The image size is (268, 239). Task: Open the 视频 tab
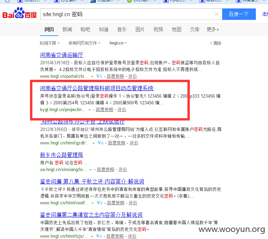(x=158, y=30)
